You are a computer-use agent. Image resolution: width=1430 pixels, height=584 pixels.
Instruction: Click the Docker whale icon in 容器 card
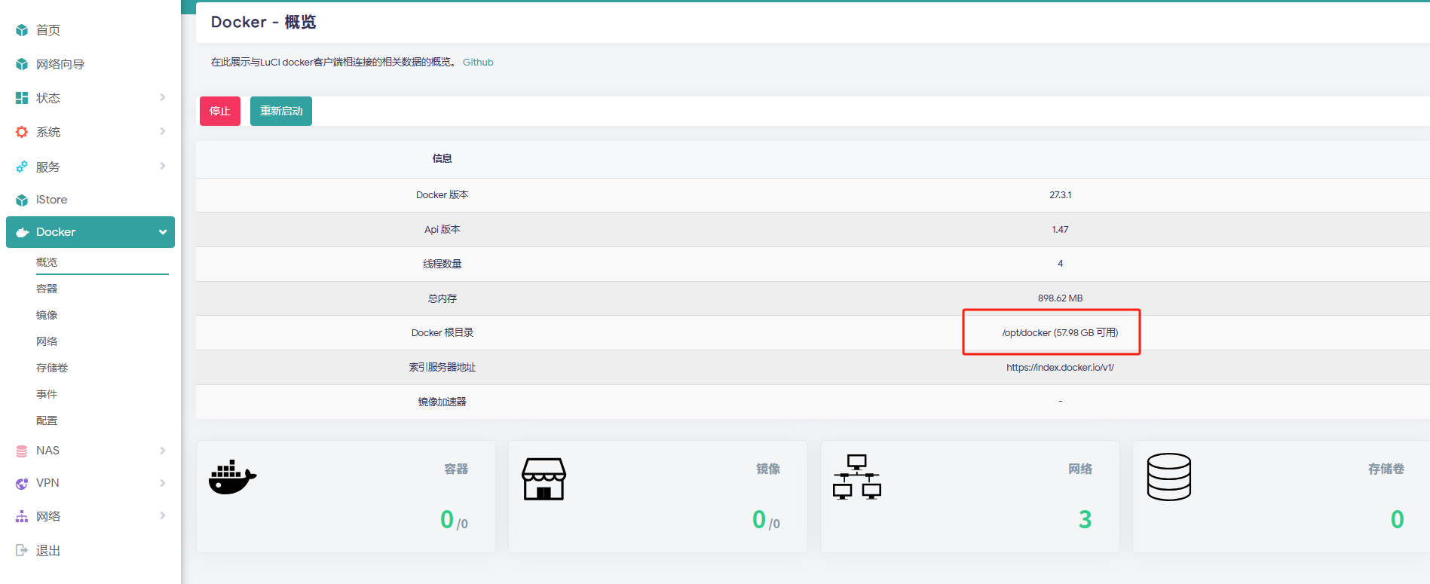coord(232,477)
